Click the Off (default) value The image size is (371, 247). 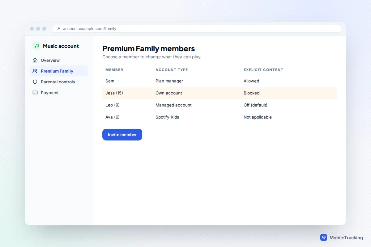[255, 105]
